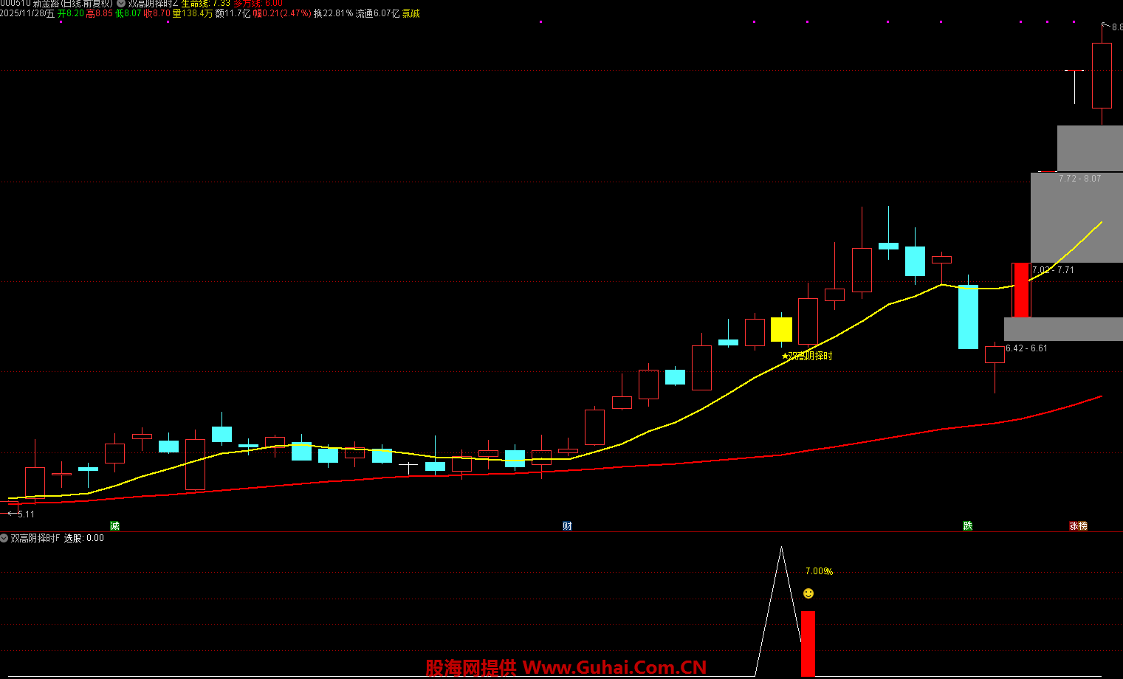The image size is (1123, 679).
Task: Select the yellow highlighted candlestick
Action: [781, 329]
